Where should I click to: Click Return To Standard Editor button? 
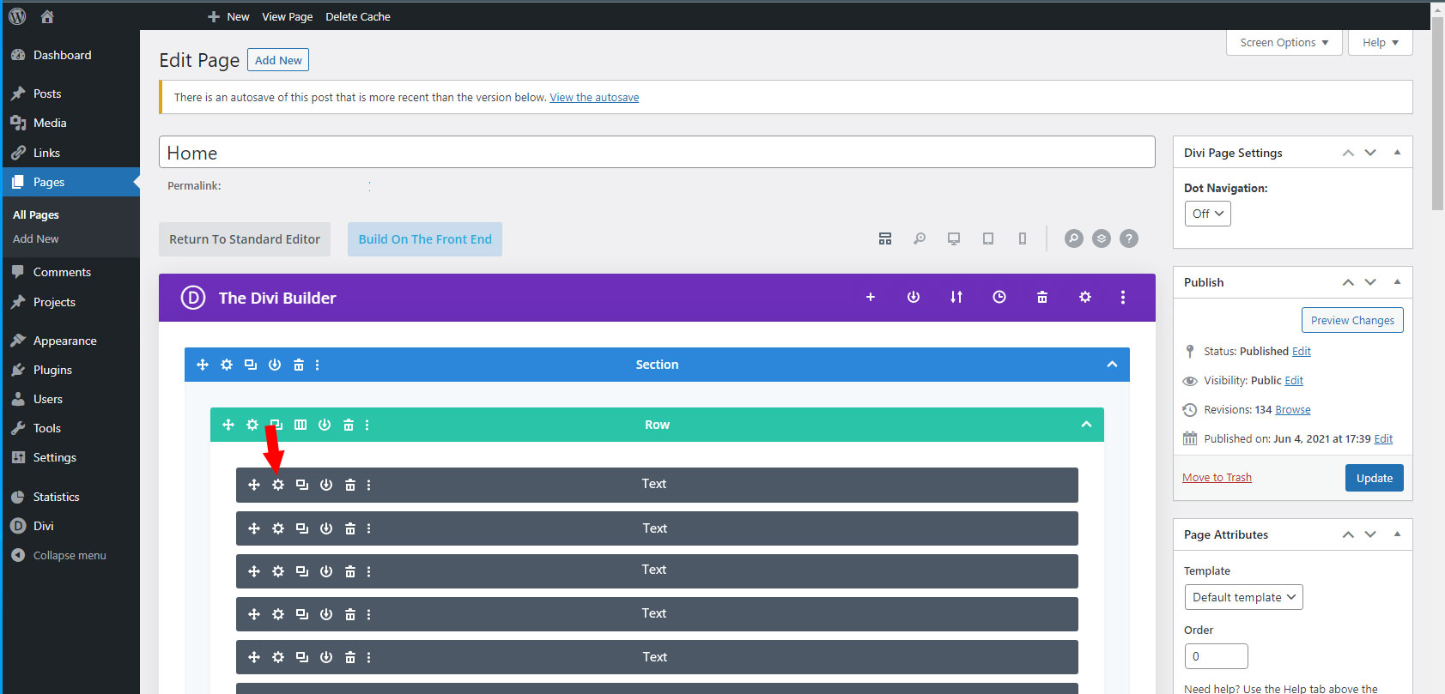tap(245, 239)
